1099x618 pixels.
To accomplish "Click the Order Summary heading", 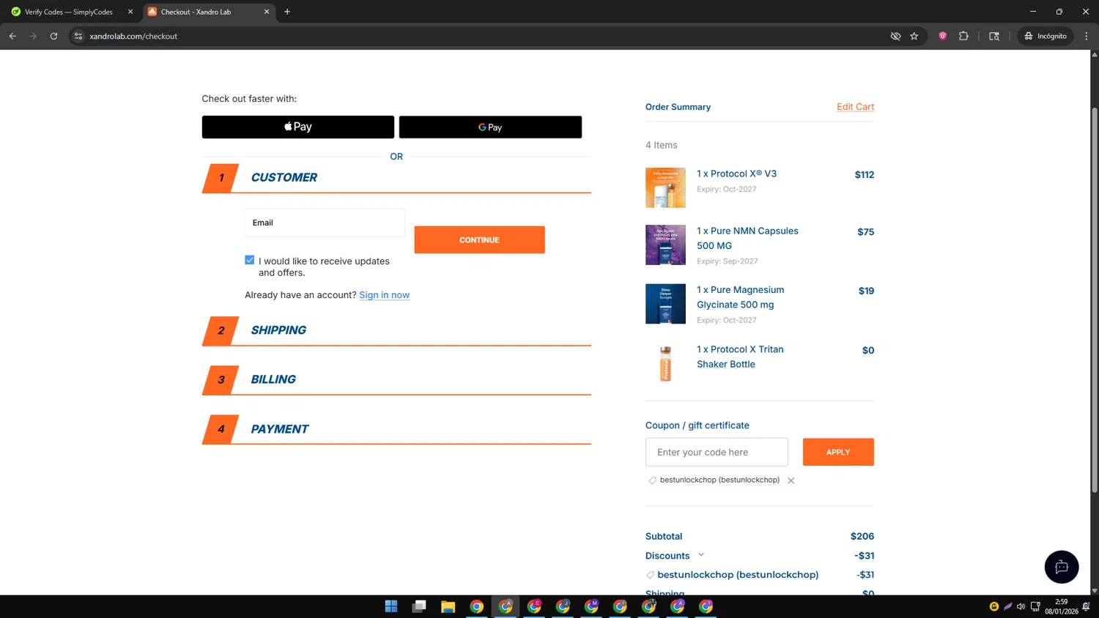I will coord(678,107).
